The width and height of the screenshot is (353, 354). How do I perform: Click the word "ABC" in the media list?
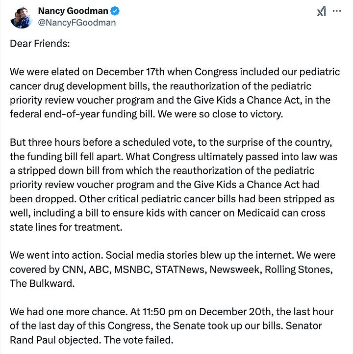[98, 270]
